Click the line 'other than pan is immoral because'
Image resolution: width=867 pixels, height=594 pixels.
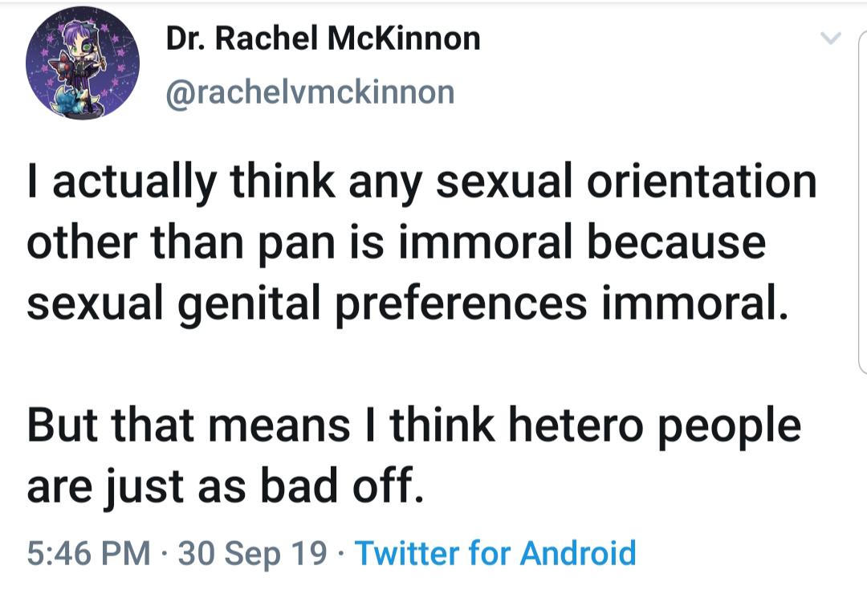point(397,244)
